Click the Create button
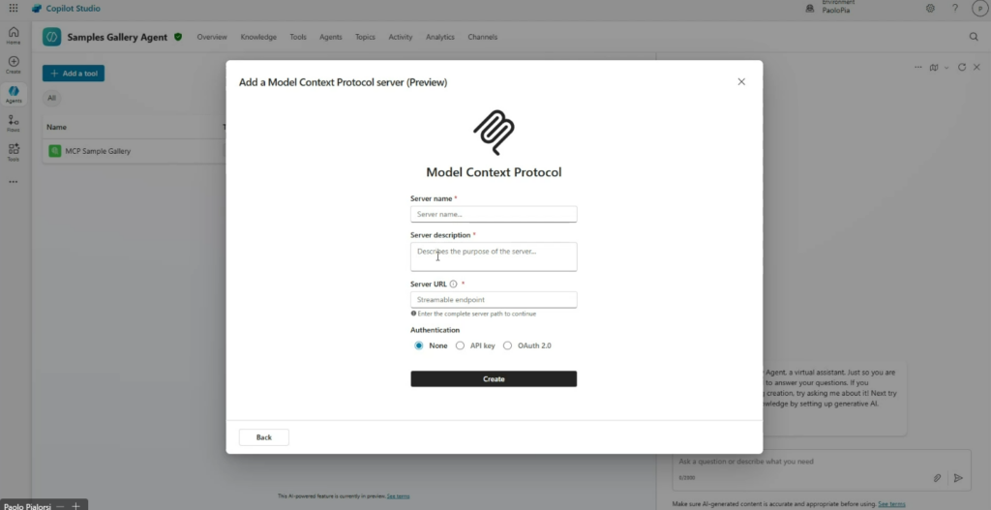 [x=494, y=378]
